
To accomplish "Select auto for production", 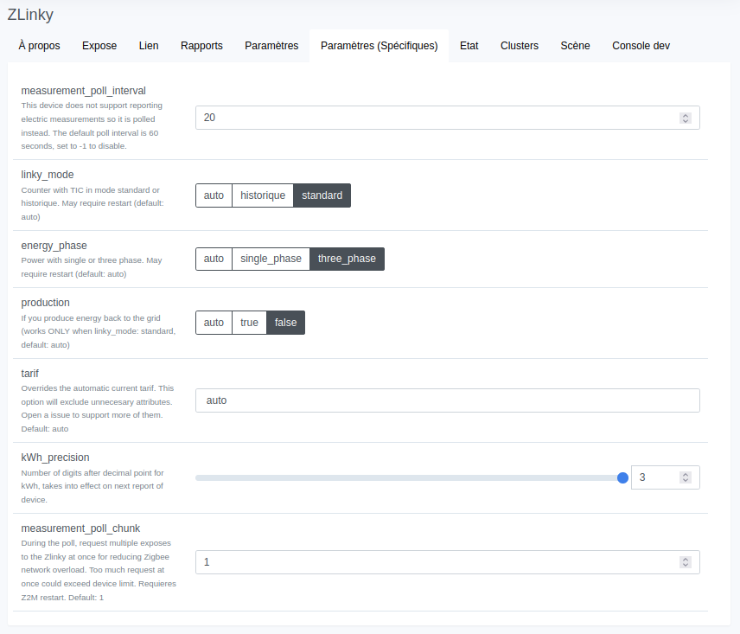I will (x=214, y=322).
